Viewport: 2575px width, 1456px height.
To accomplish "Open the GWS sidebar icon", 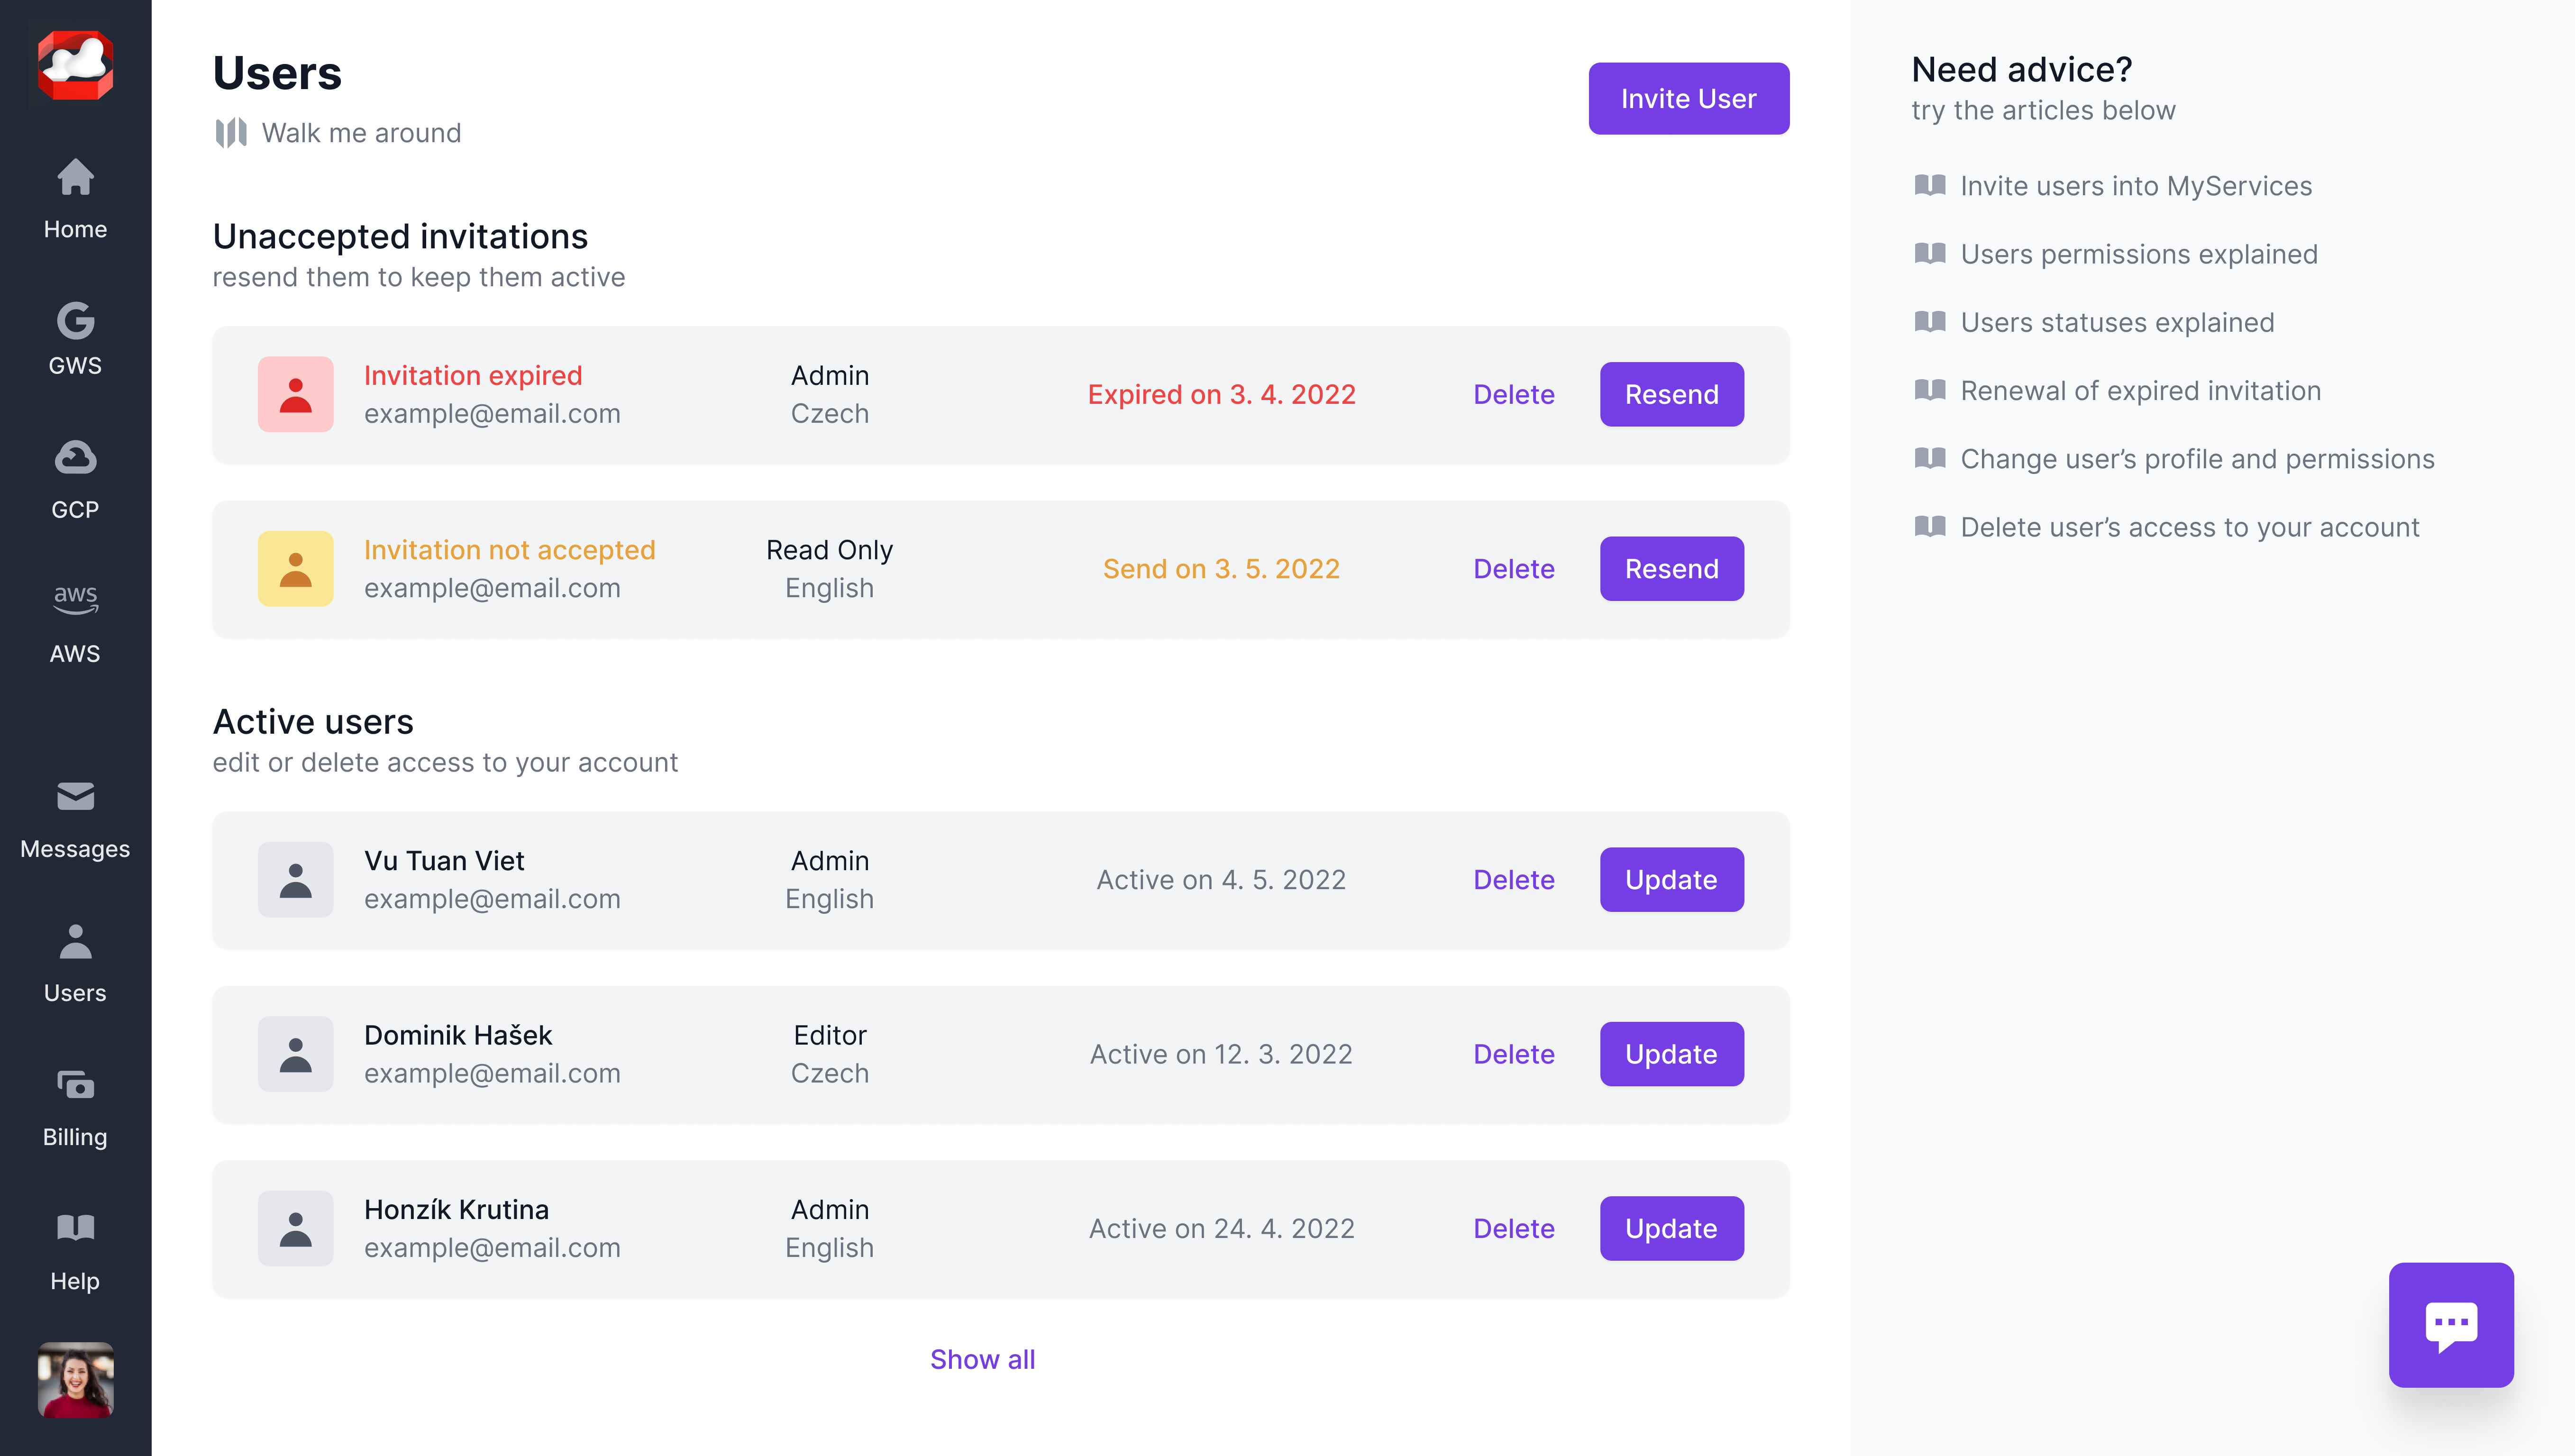I will click(75, 321).
